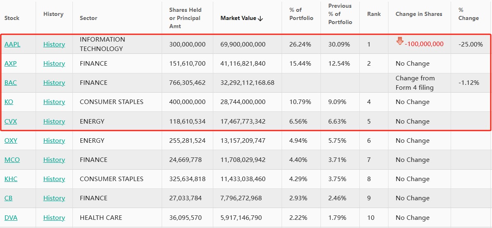
Task: Open the AAPL stock ticker link
Action: click(x=12, y=44)
